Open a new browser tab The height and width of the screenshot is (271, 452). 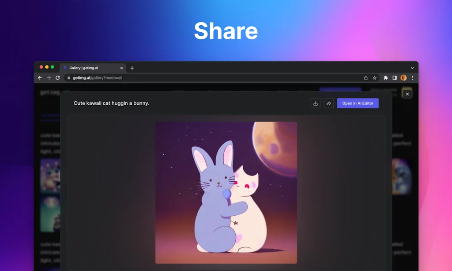[132, 68]
